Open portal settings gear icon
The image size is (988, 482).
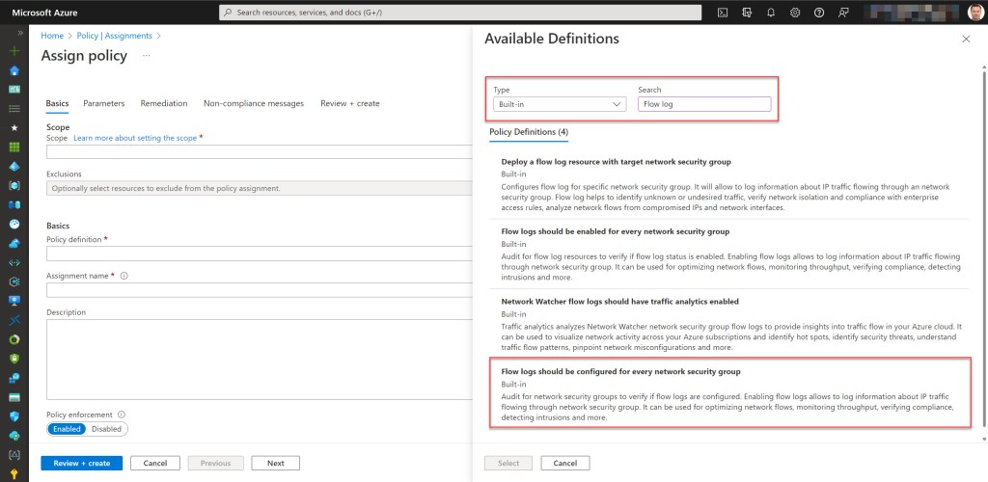point(795,13)
